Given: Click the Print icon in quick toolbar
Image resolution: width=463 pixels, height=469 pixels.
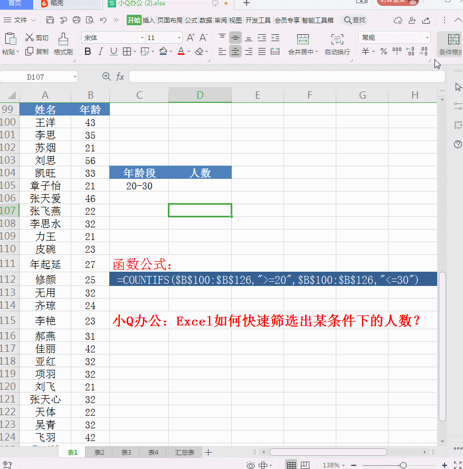Looking at the screenshot, I should tap(77, 20).
